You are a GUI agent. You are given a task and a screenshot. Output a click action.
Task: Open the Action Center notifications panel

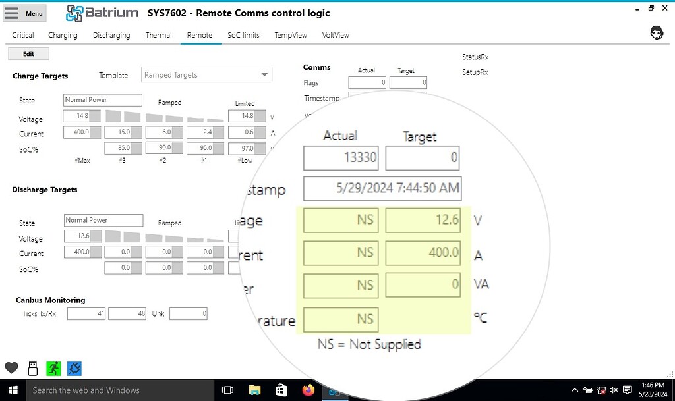click(628, 390)
